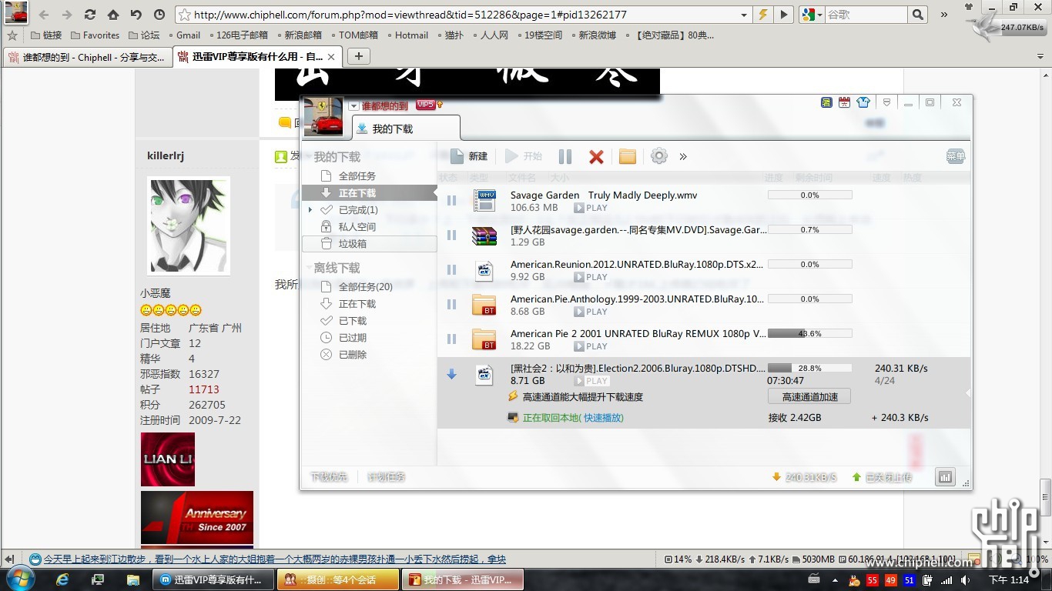Click PLAY under Savage Garden wmv

pyautogui.click(x=592, y=208)
